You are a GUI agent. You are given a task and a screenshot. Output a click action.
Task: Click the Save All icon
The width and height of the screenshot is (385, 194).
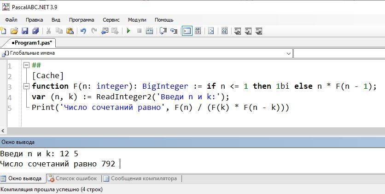(35, 31)
